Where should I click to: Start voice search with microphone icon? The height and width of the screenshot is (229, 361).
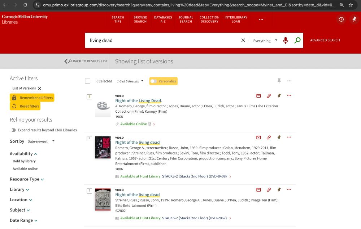pyautogui.click(x=286, y=40)
